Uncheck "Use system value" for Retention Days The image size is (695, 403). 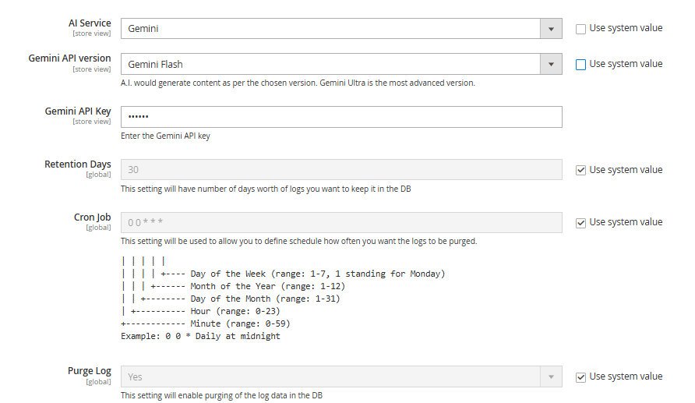pyautogui.click(x=580, y=170)
